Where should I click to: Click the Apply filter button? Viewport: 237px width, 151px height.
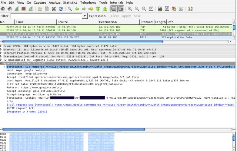coord(126,16)
